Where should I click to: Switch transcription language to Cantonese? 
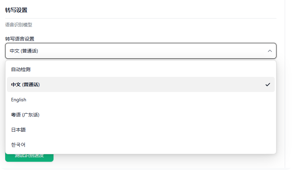coord(25,115)
